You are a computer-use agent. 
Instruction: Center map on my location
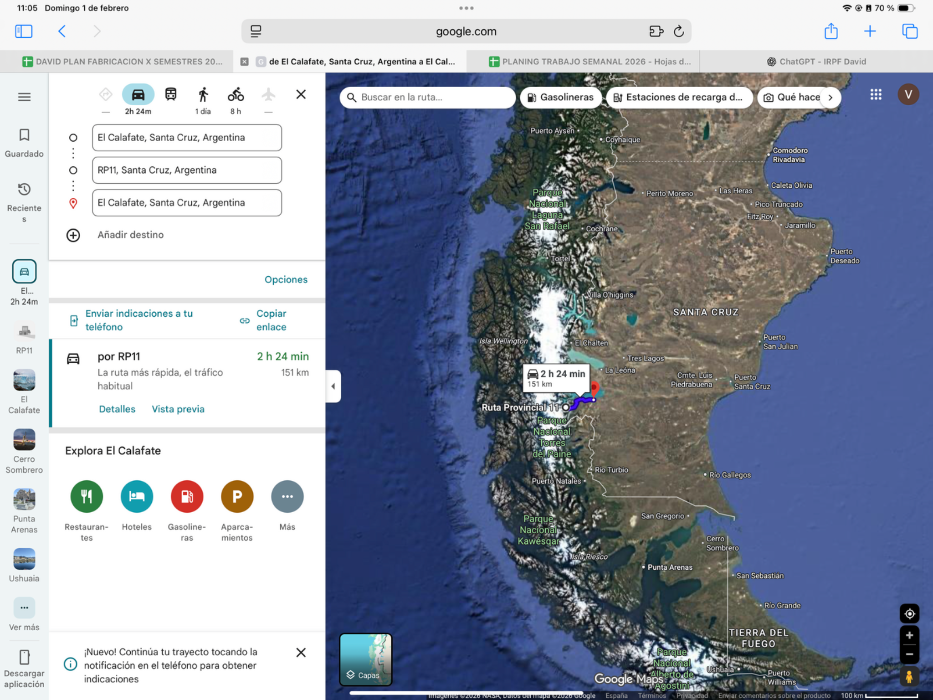point(909,614)
